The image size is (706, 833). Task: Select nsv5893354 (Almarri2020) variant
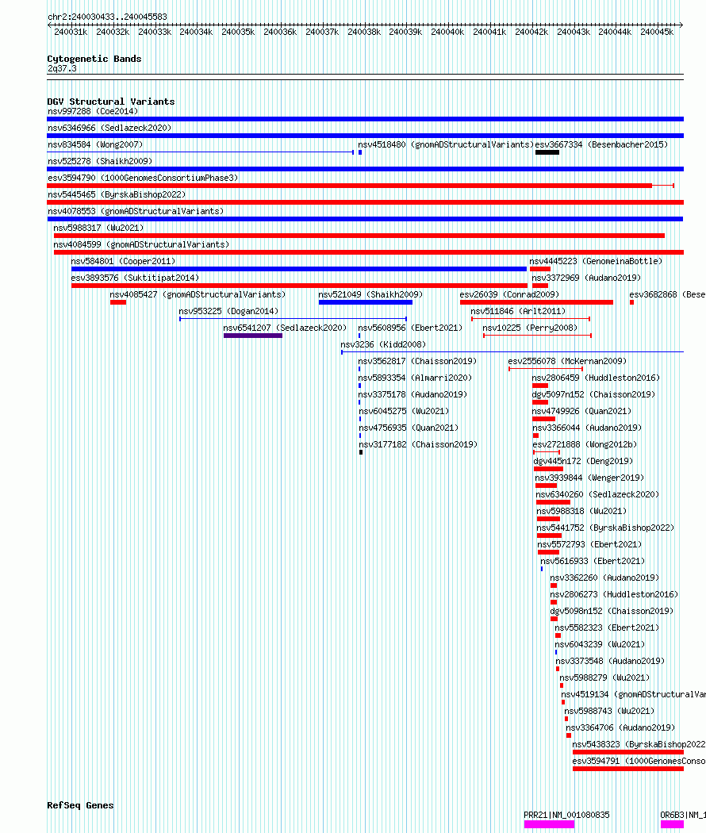(415, 378)
